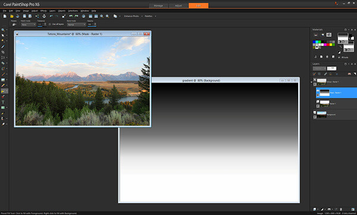Click the Print icon in the toolbar
Image resolution: width=357 pixels, height=215 pixels.
click(x=44, y=16)
